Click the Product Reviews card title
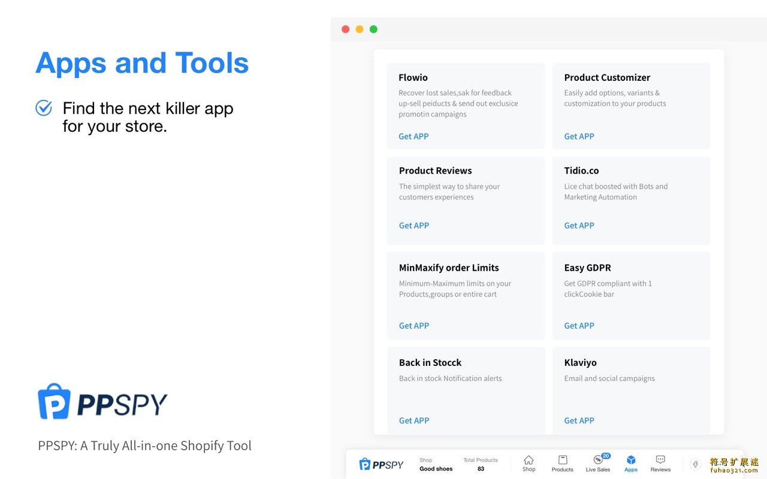 tap(436, 171)
